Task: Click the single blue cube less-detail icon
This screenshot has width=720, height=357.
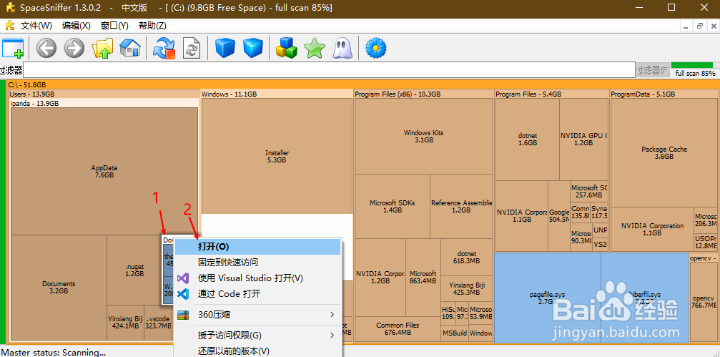Action: [225, 48]
